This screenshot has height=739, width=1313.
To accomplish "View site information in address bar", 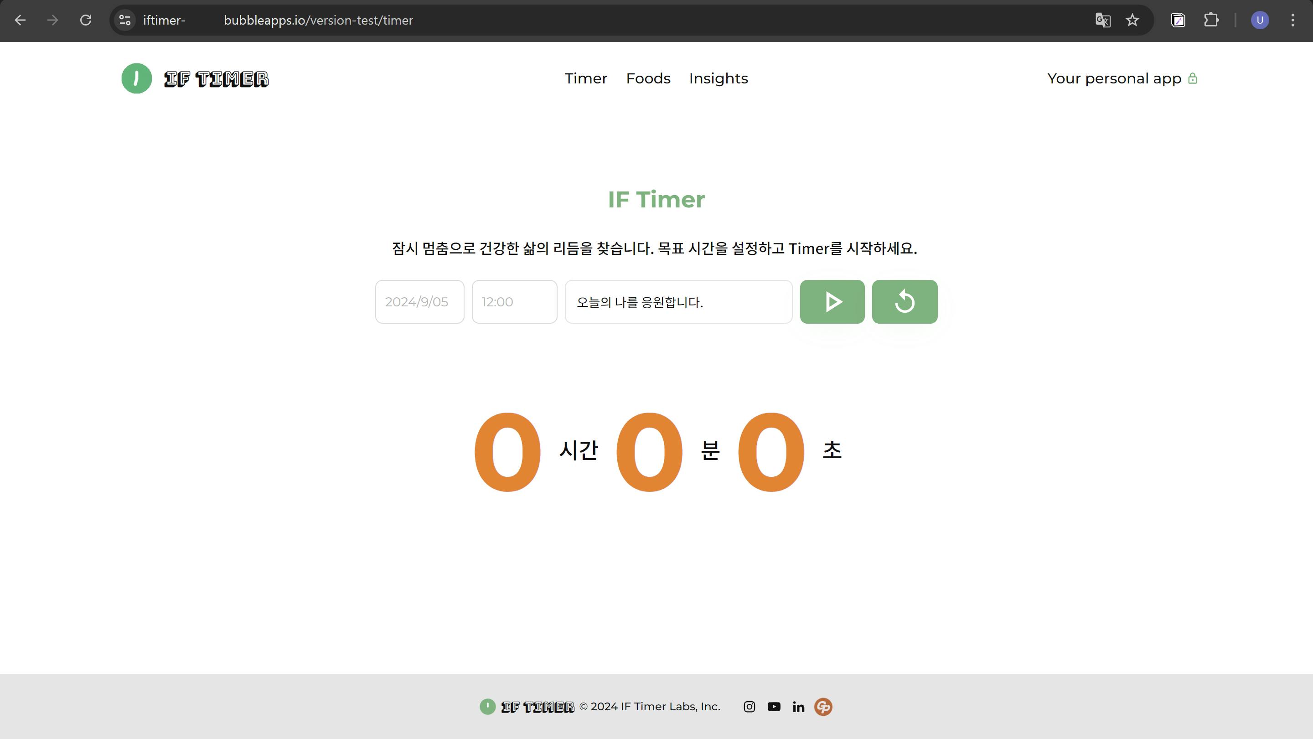I will (125, 21).
